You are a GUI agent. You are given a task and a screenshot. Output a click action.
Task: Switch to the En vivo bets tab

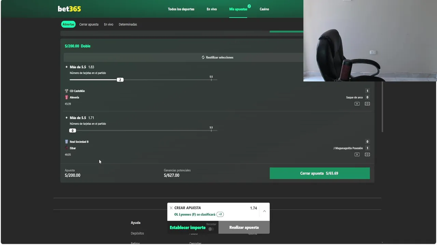point(109,24)
